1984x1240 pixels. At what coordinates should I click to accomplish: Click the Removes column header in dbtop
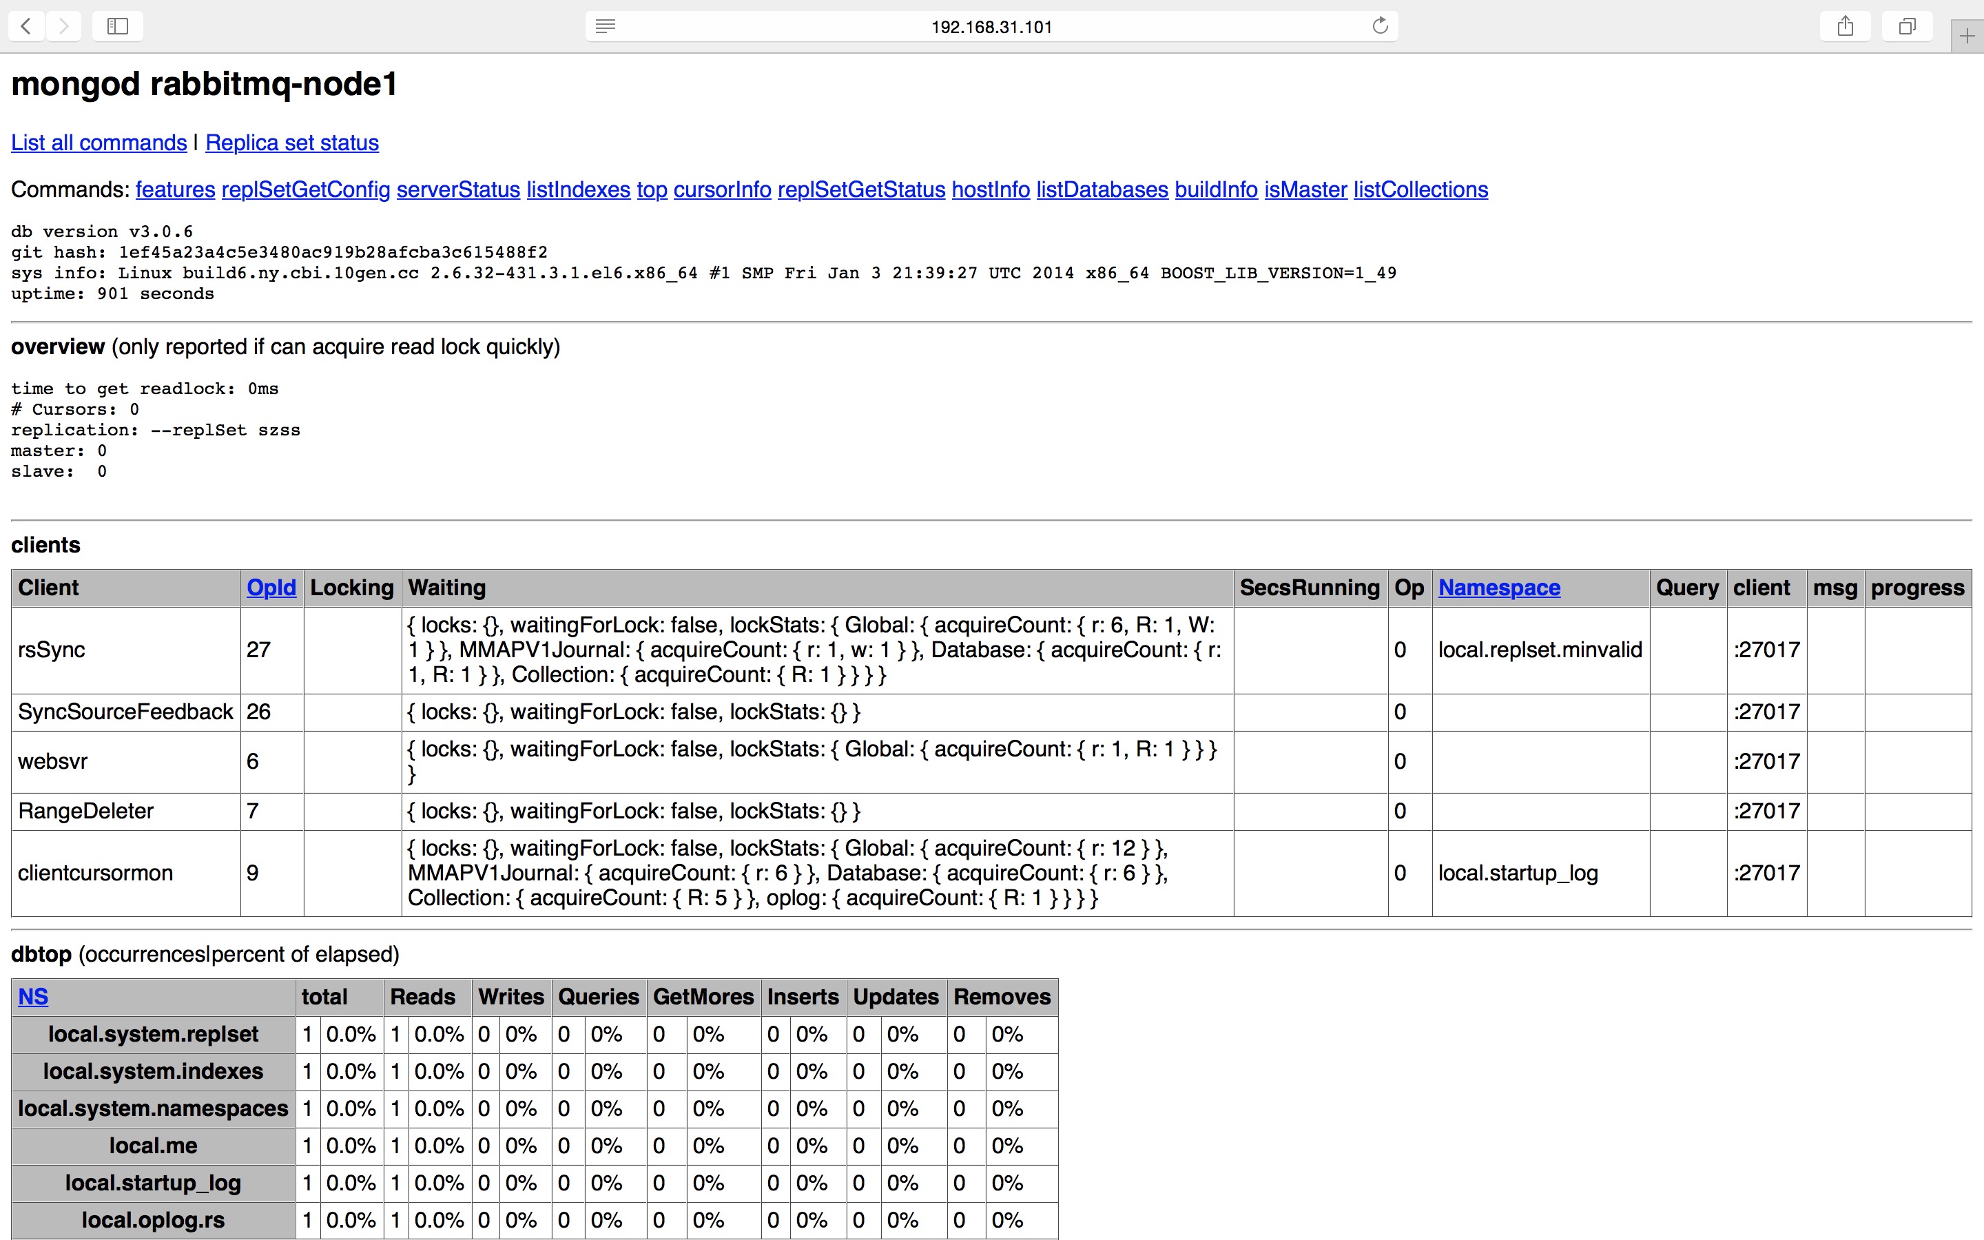(1002, 998)
